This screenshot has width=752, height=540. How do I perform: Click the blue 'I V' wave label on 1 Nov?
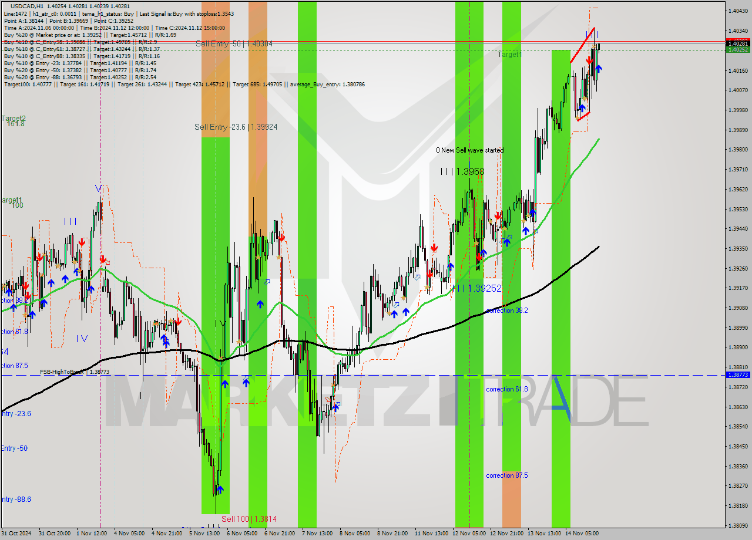pyautogui.click(x=82, y=338)
